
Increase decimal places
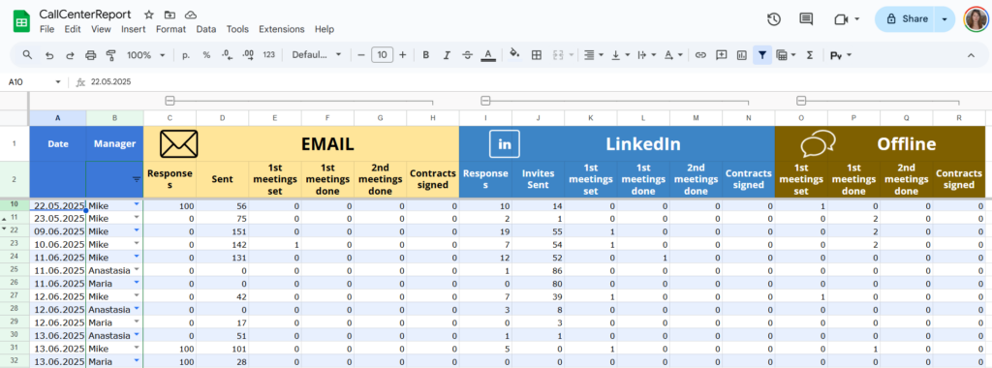pyautogui.click(x=248, y=55)
